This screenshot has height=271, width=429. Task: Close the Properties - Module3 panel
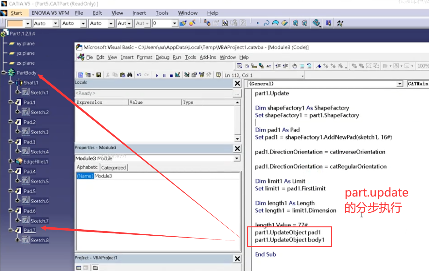237,149
